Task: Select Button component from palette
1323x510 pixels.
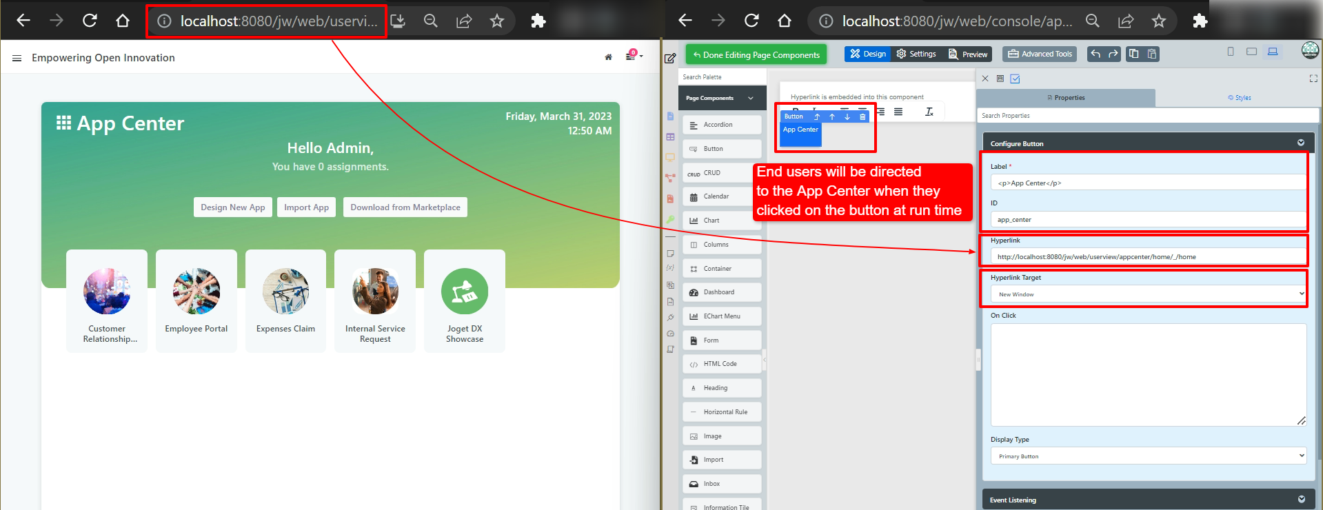Action: (722, 149)
